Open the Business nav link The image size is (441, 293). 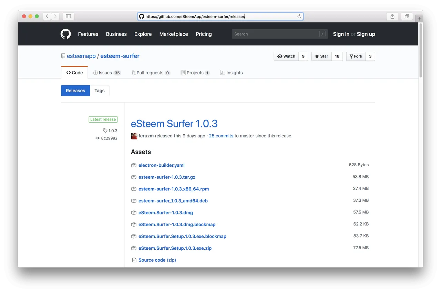pos(116,34)
